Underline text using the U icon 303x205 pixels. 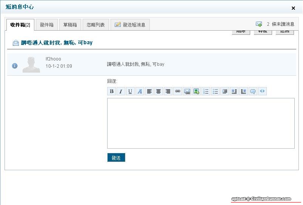coord(130,91)
